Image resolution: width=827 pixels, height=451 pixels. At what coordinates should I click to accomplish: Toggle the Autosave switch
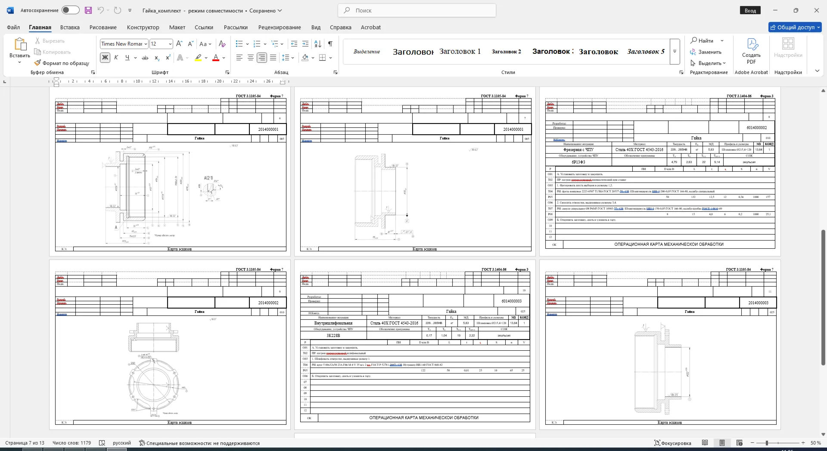pos(71,10)
